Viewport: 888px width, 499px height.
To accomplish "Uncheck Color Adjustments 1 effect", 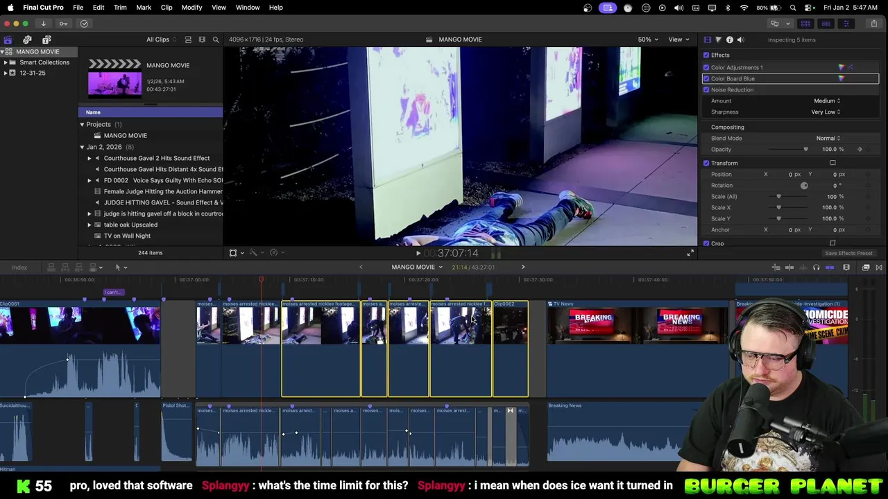I will click(x=706, y=67).
